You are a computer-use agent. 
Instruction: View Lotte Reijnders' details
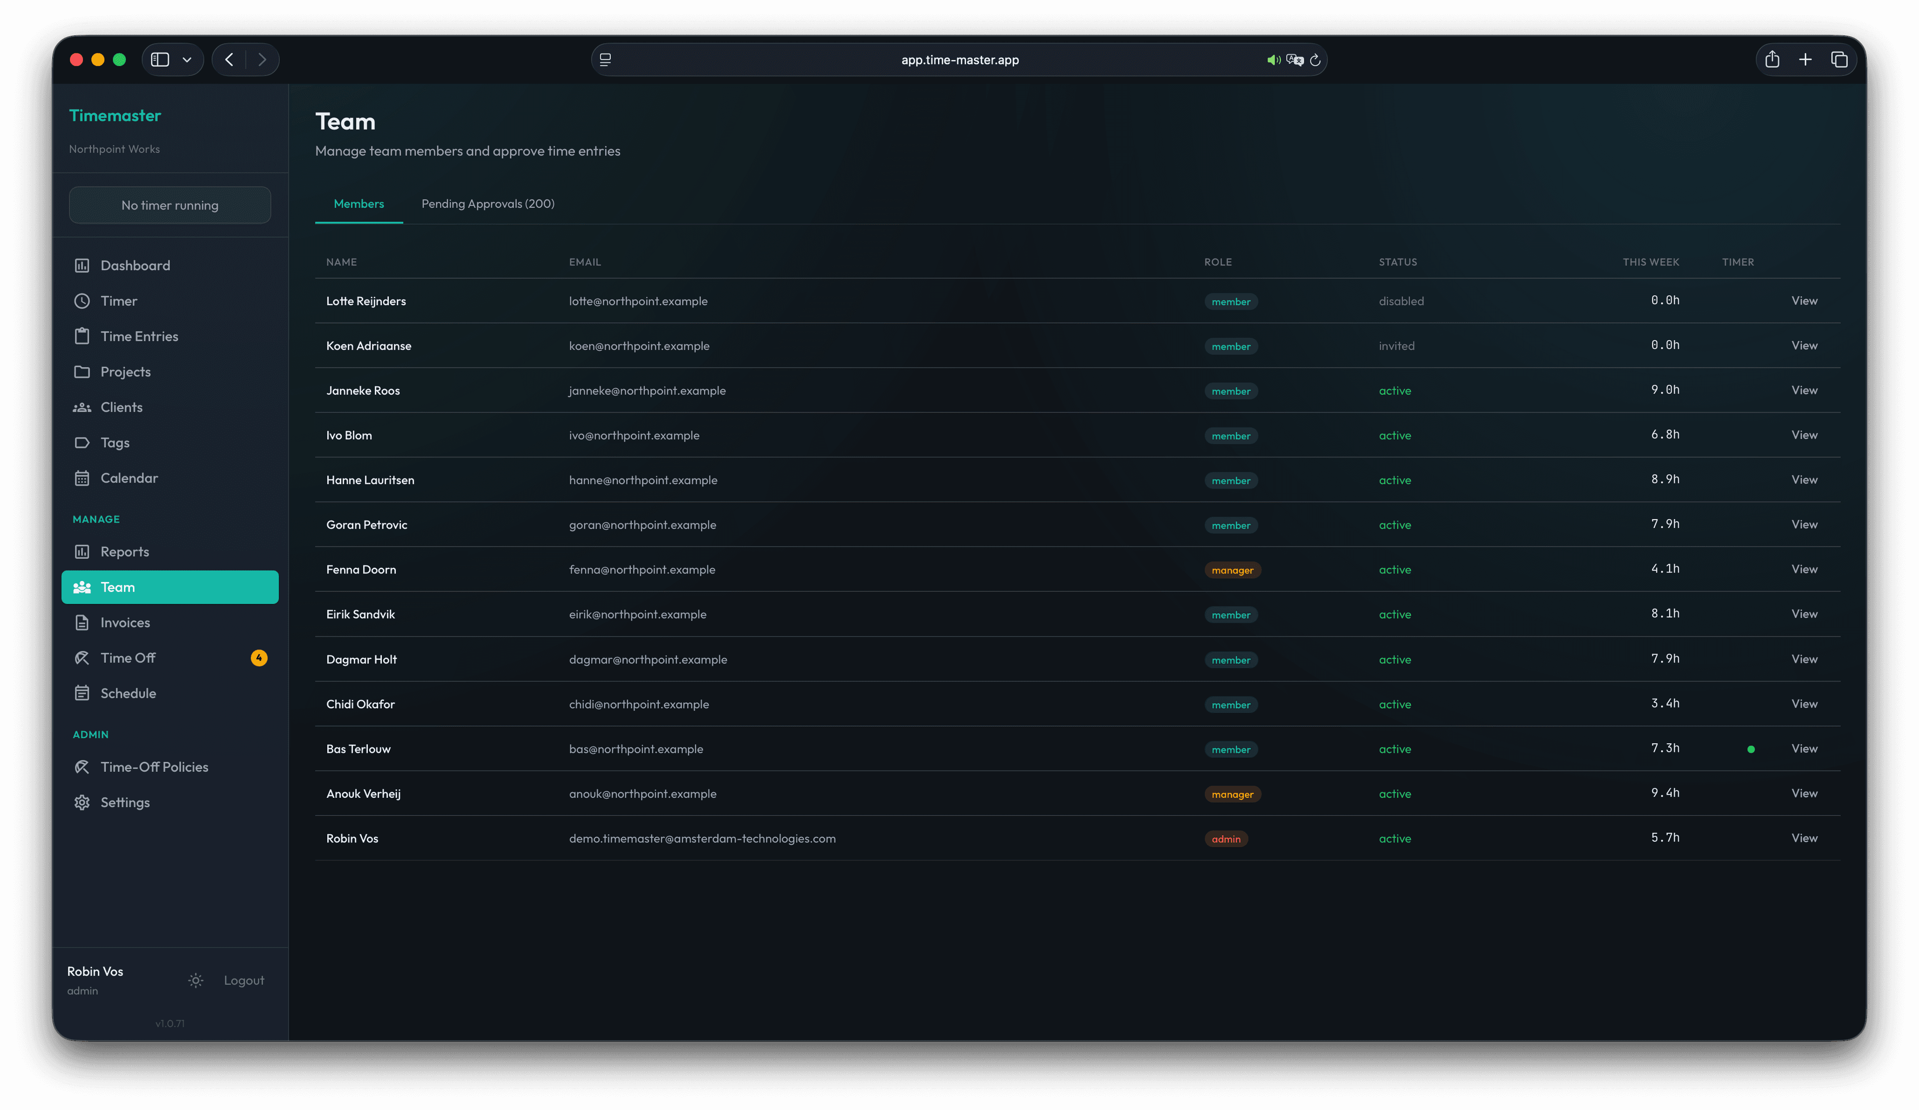tap(1804, 301)
